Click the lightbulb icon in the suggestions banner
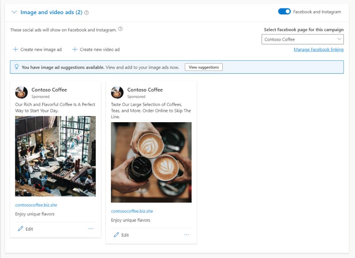 tap(16, 67)
